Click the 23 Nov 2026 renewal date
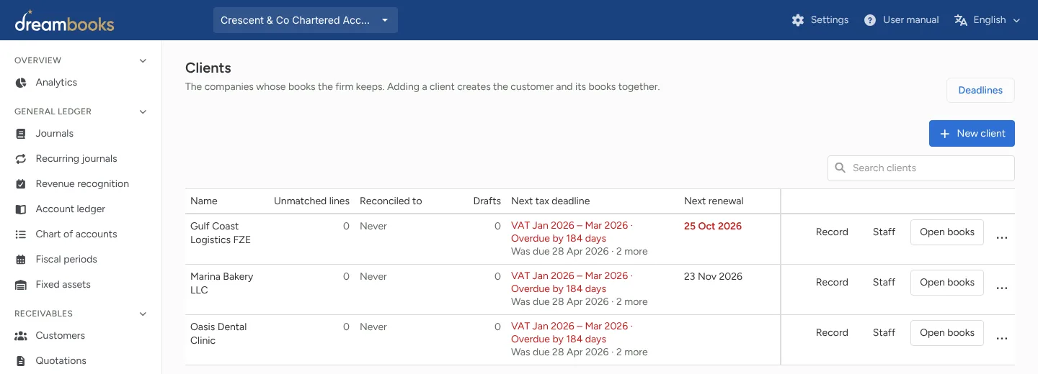Screen dimensions: 1038x374 point(713,276)
